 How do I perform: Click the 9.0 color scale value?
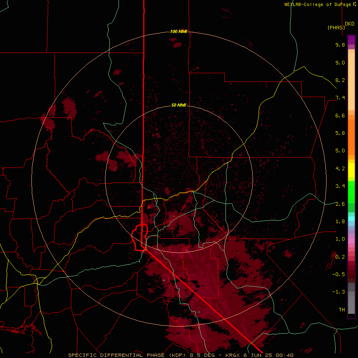pos(340,62)
